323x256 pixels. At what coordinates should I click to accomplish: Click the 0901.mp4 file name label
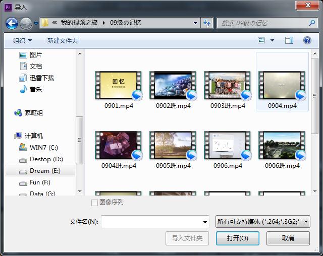pos(119,106)
